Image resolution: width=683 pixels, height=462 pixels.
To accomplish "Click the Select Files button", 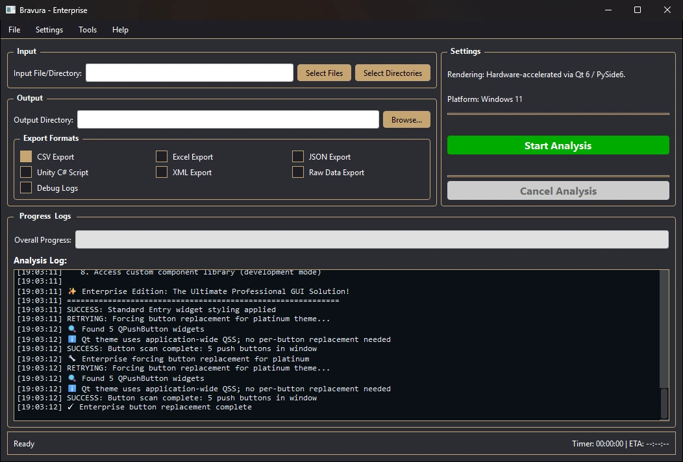I will tap(324, 73).
